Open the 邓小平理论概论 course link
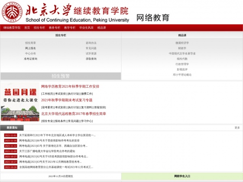Image resolution: width=243 pixels, height=182 pixels. 182,74
